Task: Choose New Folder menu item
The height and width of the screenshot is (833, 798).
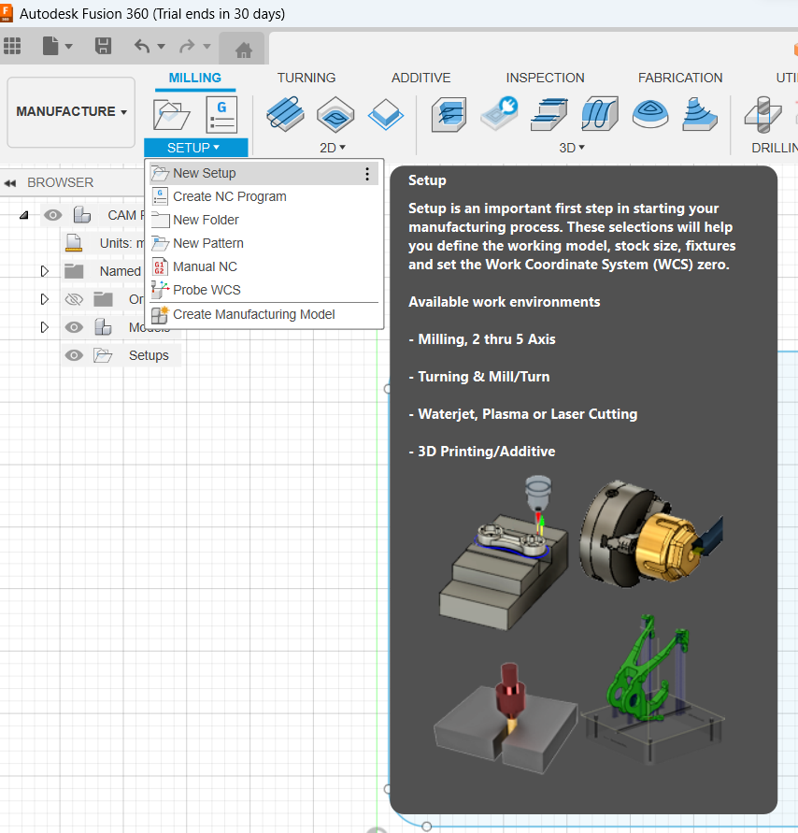Action: click(x=264, y=221)
